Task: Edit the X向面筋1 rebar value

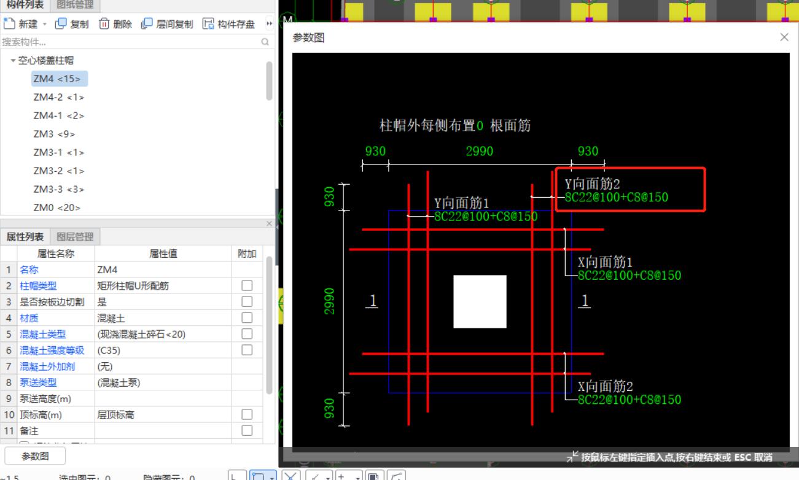Action: click(x=629, y=276)
